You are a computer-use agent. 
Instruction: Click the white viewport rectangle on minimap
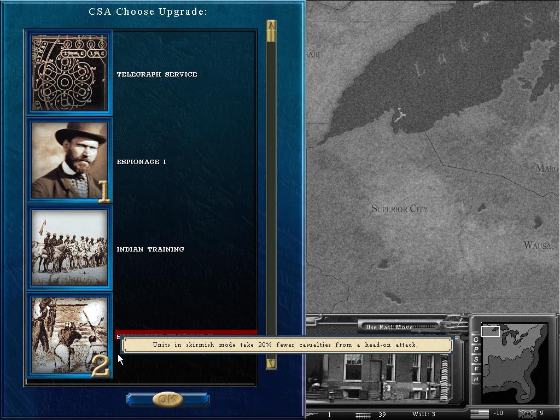coord(491,331)
